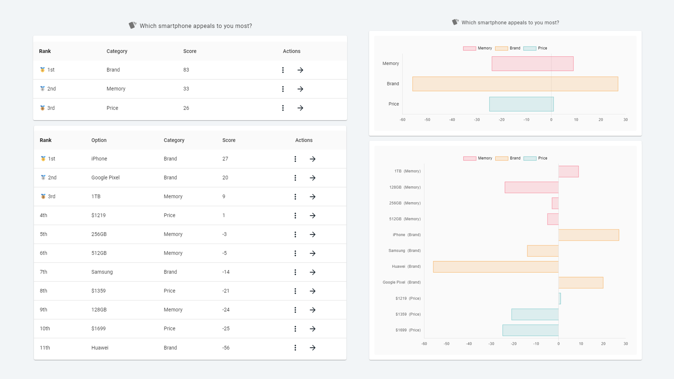Click the Huawei (Brand) bar in options chart
Image resolution: width=674 pixels, height=379 pixels.
point(496,267)
